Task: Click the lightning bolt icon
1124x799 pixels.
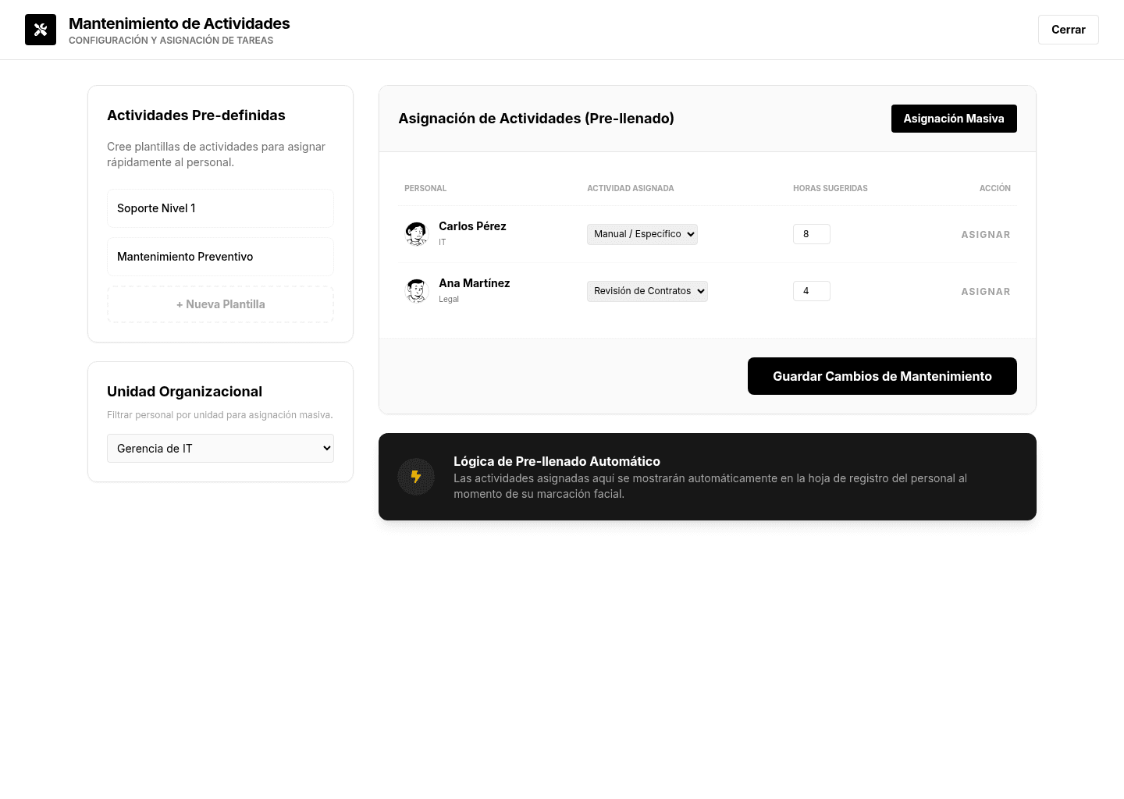Action: pyautogui.click(x=416, y=477)
